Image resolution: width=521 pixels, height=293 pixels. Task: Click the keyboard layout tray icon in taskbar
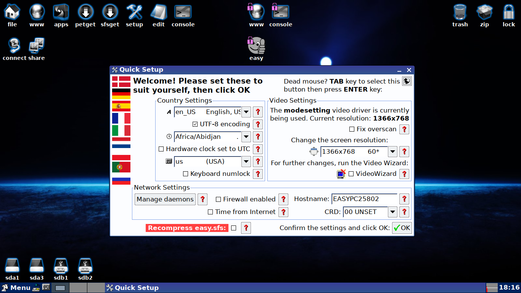coord(46,287)
